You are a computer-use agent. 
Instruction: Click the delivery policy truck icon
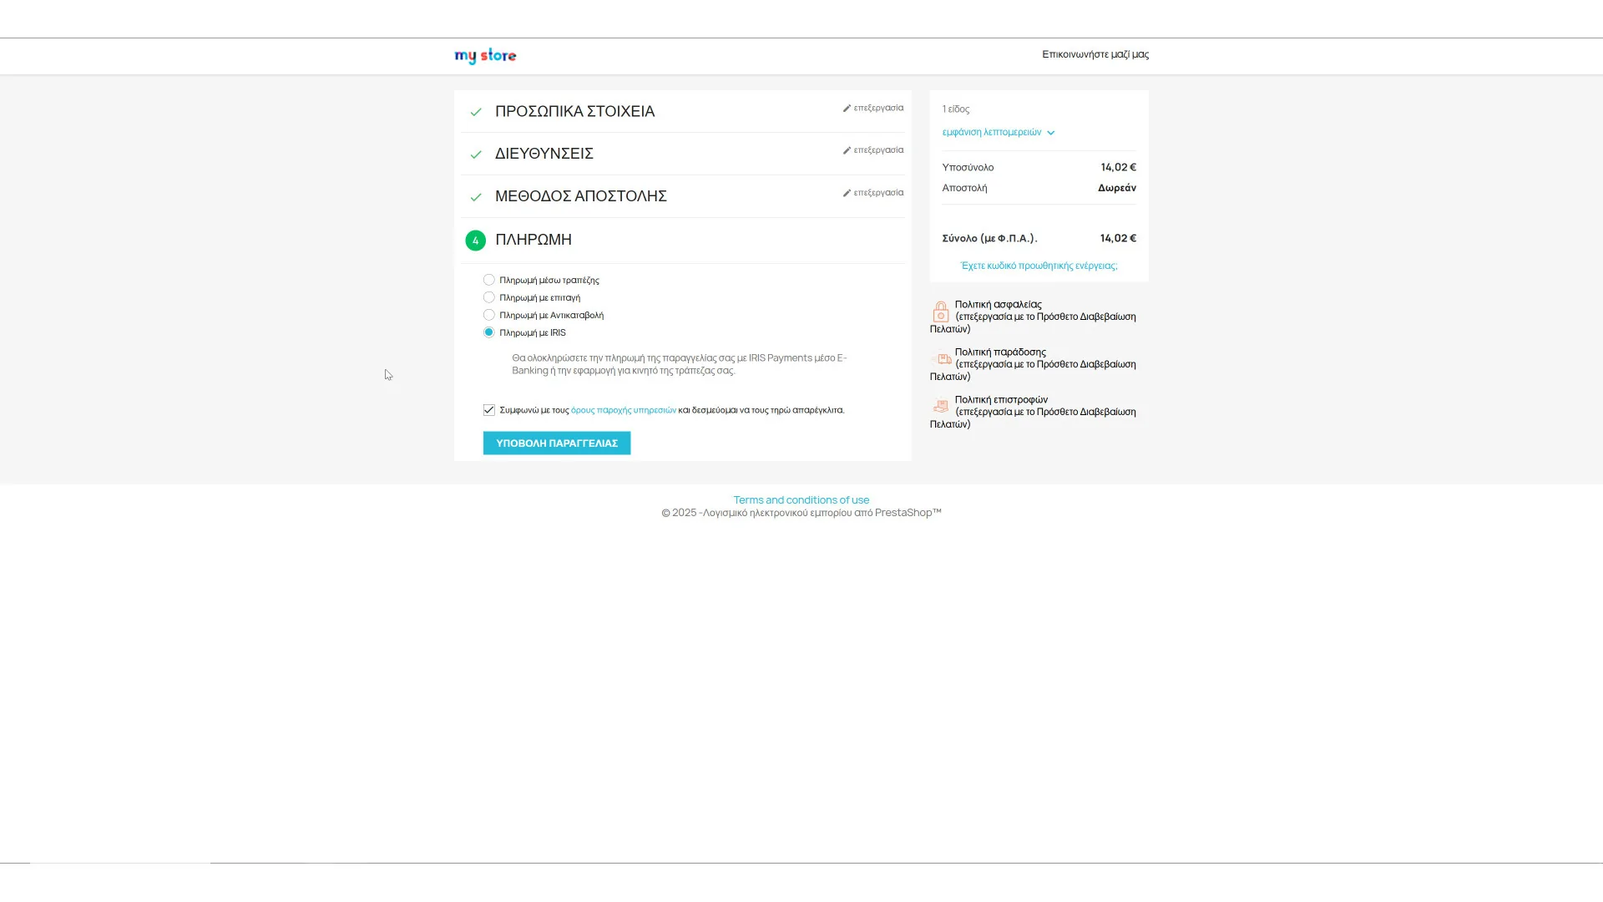tap(941, 359)
